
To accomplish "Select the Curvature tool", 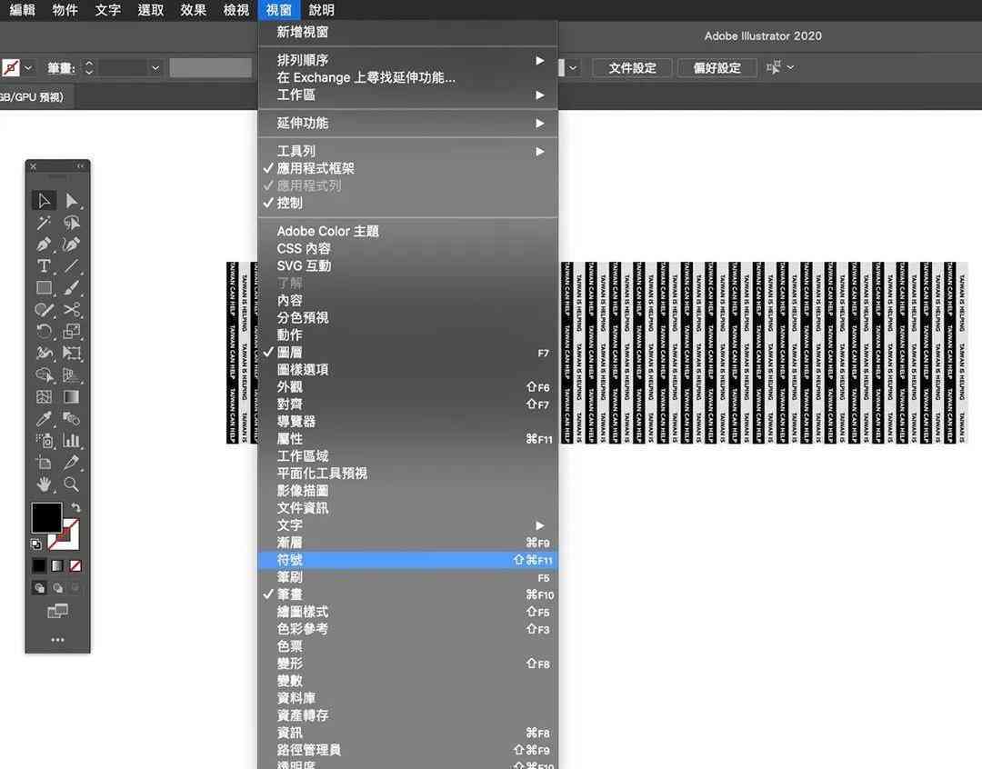I will (x=72, y=245).
